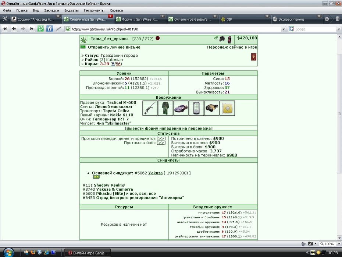The width and height of the screenshot is (342, 257).
Task: Reload the page with green refresh icon
Action: click(40, 29)
